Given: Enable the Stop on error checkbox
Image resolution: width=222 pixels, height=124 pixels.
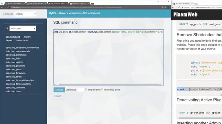Looking at the screenshot, I should [x=86, y=90].
